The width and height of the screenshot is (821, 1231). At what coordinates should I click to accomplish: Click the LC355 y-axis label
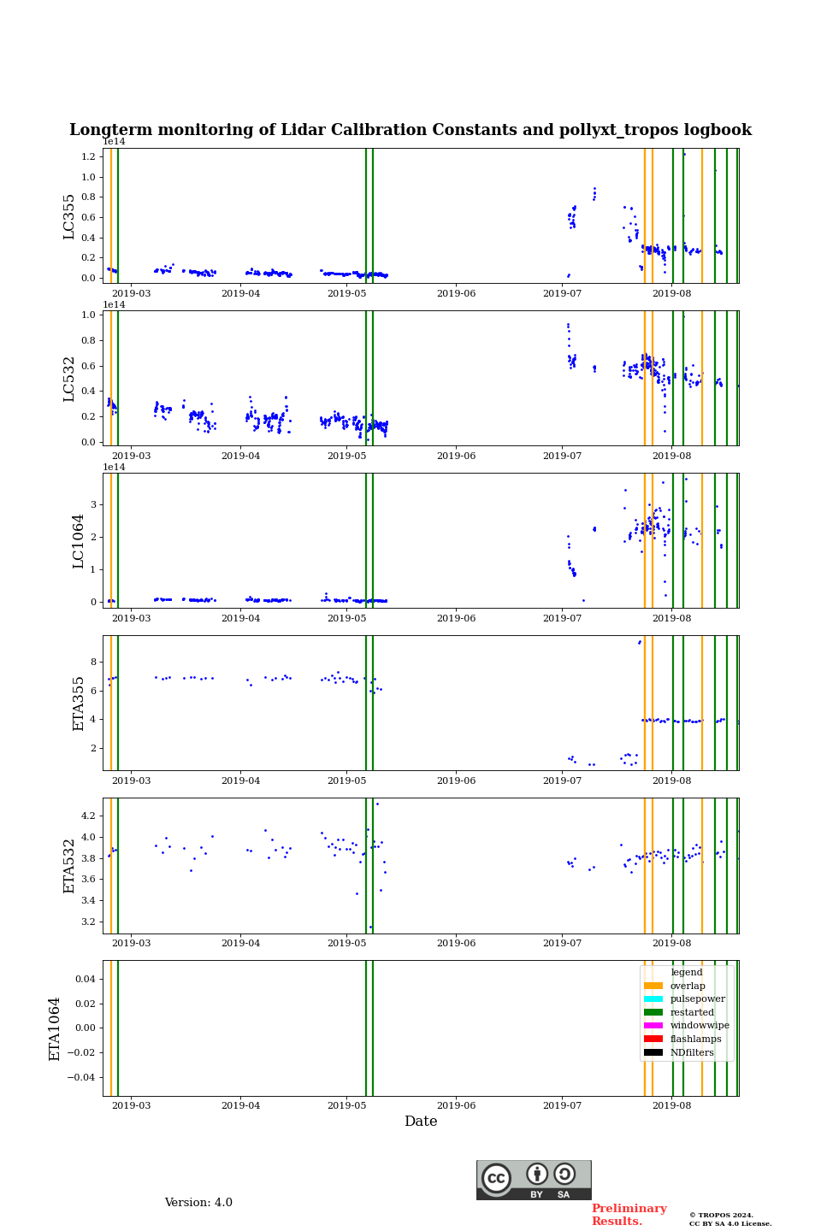point(70,216)
